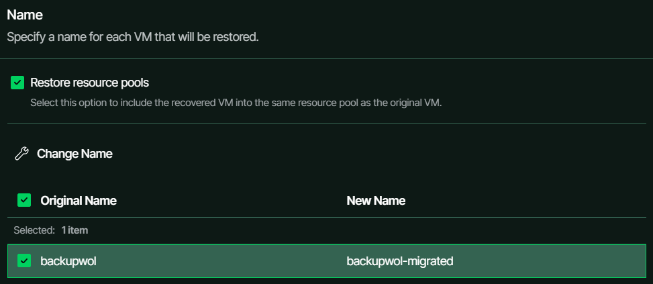This screenshot has width=653, height=284.
Task: Sort by the New Name column
Action: (x=376, y=201)
